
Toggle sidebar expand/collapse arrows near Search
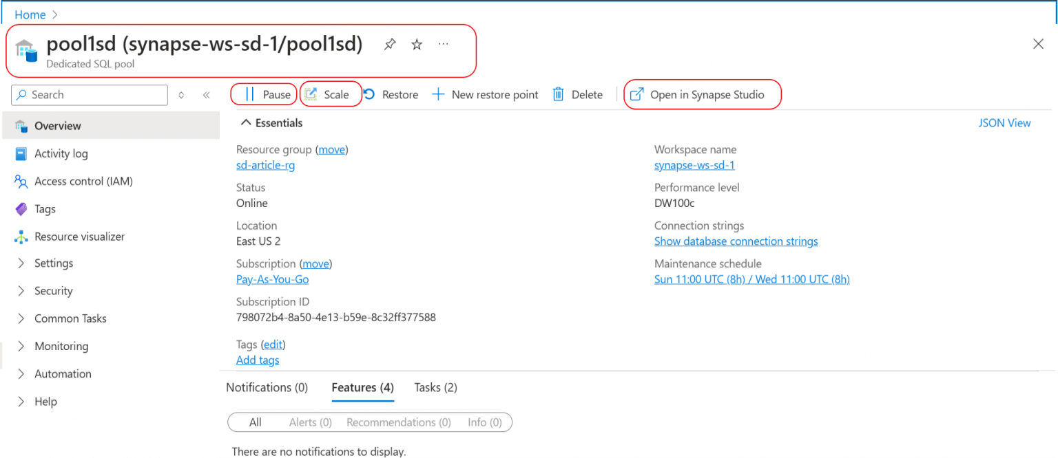181,96
